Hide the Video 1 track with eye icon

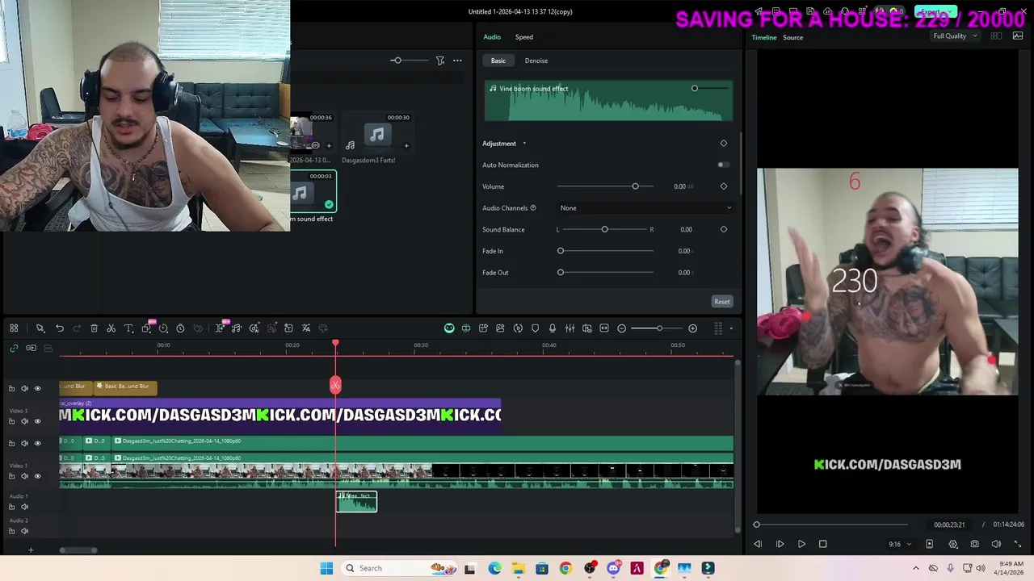pos(37,476)
